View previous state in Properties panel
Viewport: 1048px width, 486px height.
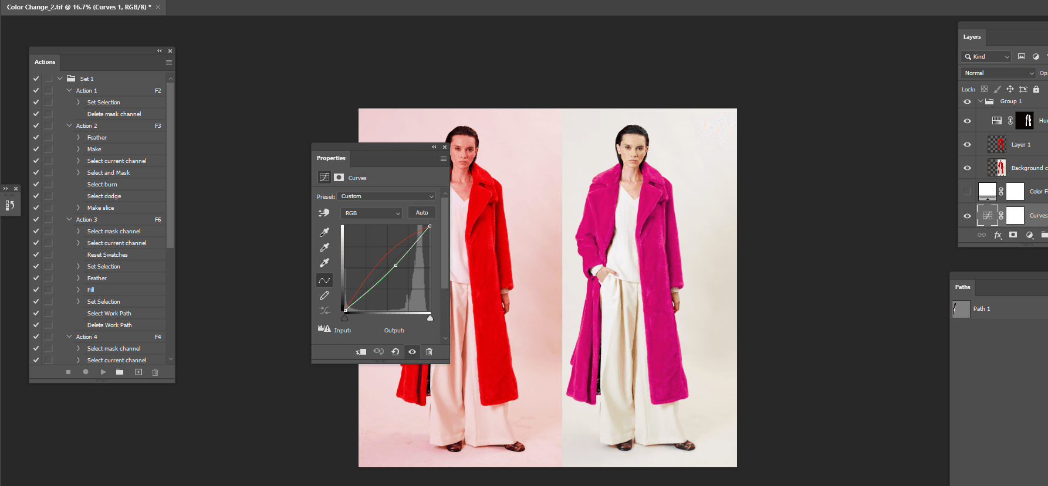click(x=378, y=352)
